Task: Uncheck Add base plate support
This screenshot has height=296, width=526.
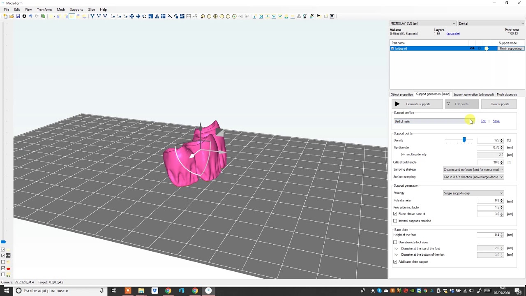Action: (x=395, y=261)
